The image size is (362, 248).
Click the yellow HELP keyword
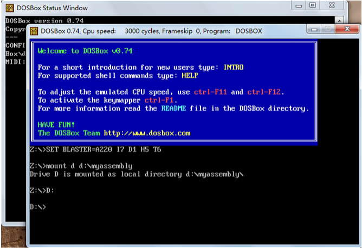(x=190, y=76)
